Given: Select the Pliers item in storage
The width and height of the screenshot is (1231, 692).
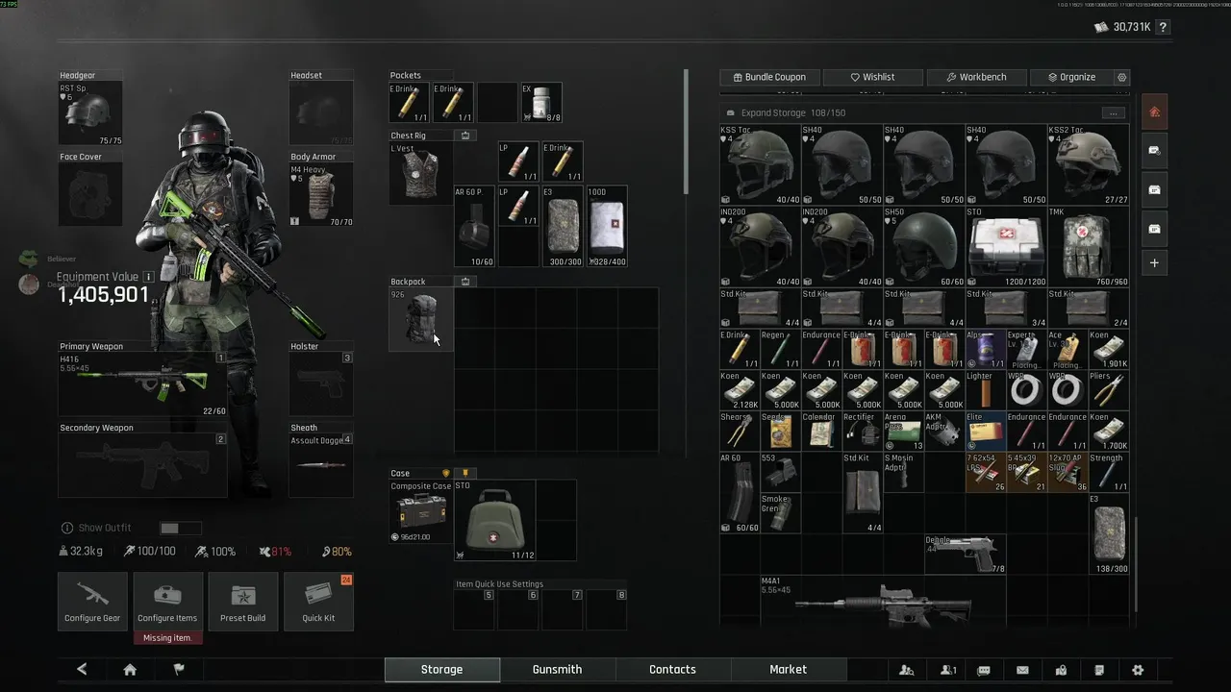Looking at the screenshot, I should [x=1109, y=390].
